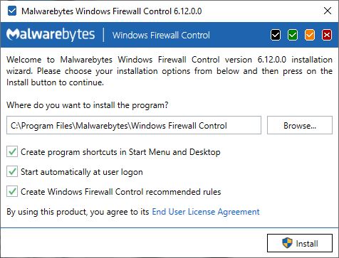Click the window title text in title bar
The image size is (339, 258).
coord(112,11)
